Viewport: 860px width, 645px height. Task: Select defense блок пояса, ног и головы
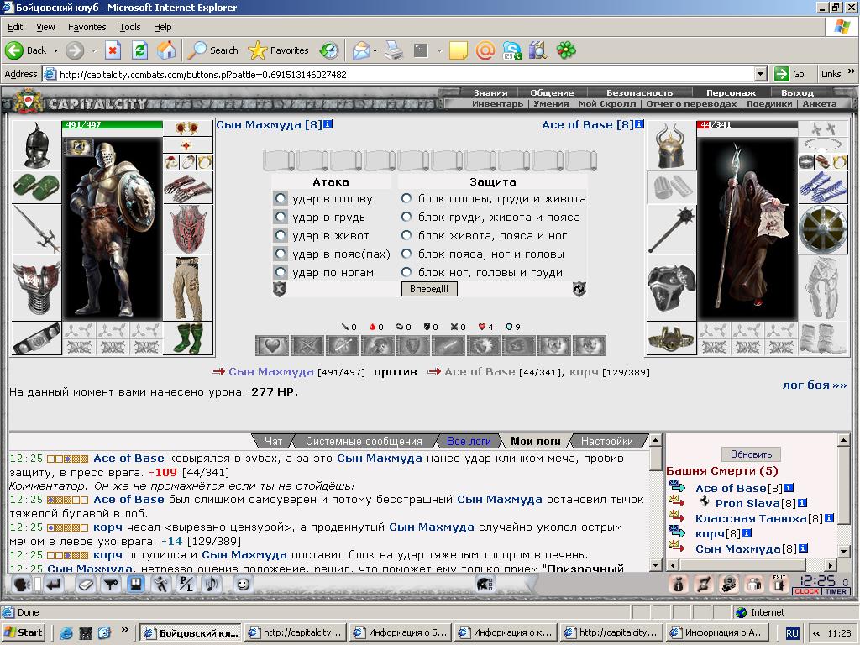point(406,254)
